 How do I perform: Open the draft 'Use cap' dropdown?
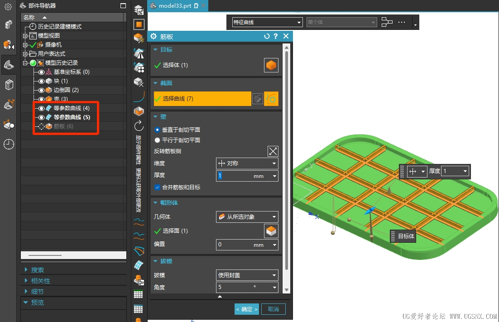pyautogui.click(x=247, y=275)
